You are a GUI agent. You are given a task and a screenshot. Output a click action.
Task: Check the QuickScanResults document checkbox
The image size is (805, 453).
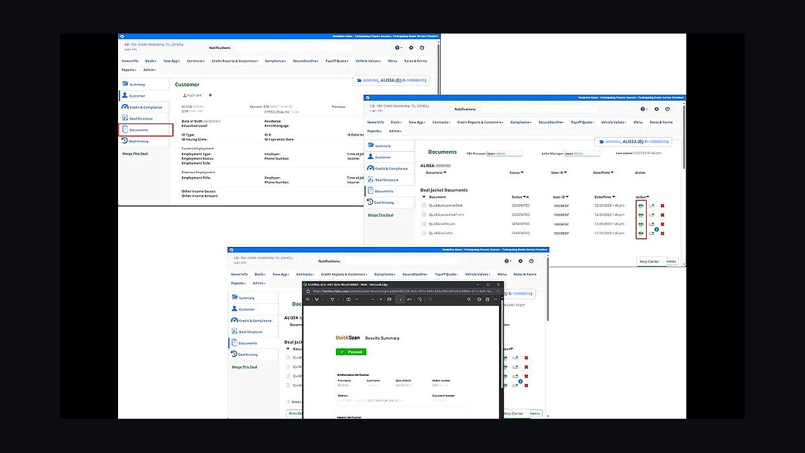coord(424,224)
